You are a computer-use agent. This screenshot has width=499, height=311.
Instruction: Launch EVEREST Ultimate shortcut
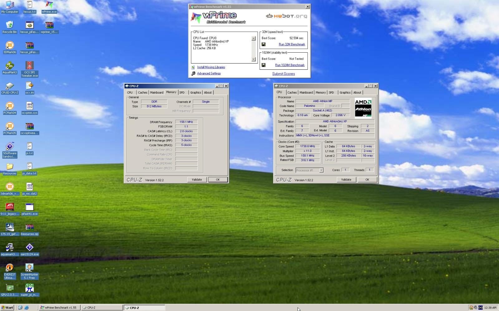click(x=10, y=271)
